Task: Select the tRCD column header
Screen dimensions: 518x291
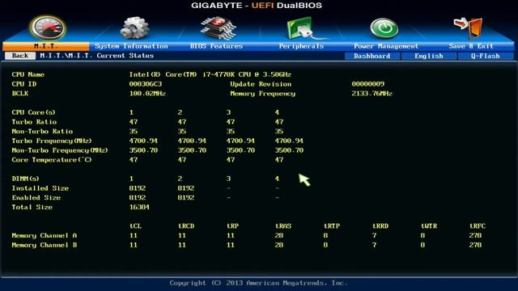Action: 186,226
